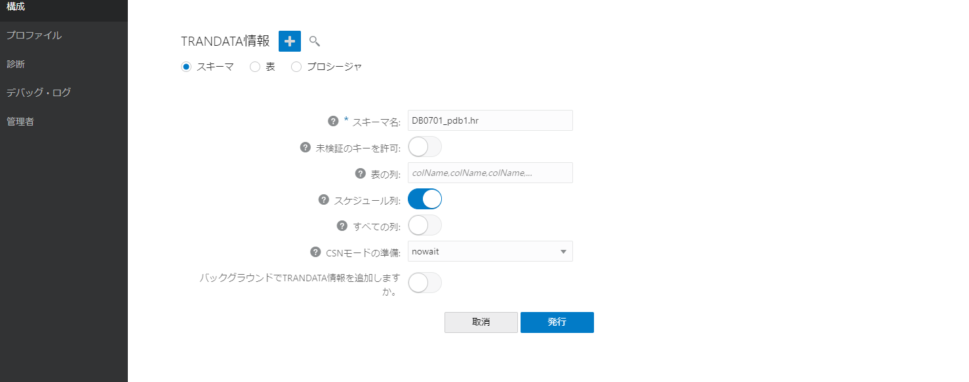Go to デバッグ・ログ in sidebar
The image size is (969, 382).
click(39, 92)
